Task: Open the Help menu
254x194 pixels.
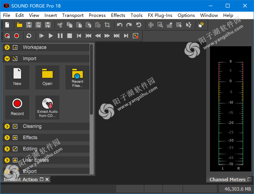Action: tap(228, 15)
